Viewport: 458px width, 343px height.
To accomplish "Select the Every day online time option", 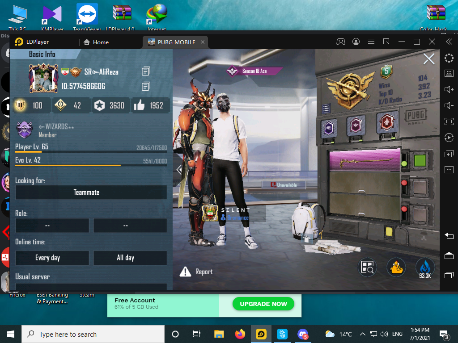I will click(52, 258).
